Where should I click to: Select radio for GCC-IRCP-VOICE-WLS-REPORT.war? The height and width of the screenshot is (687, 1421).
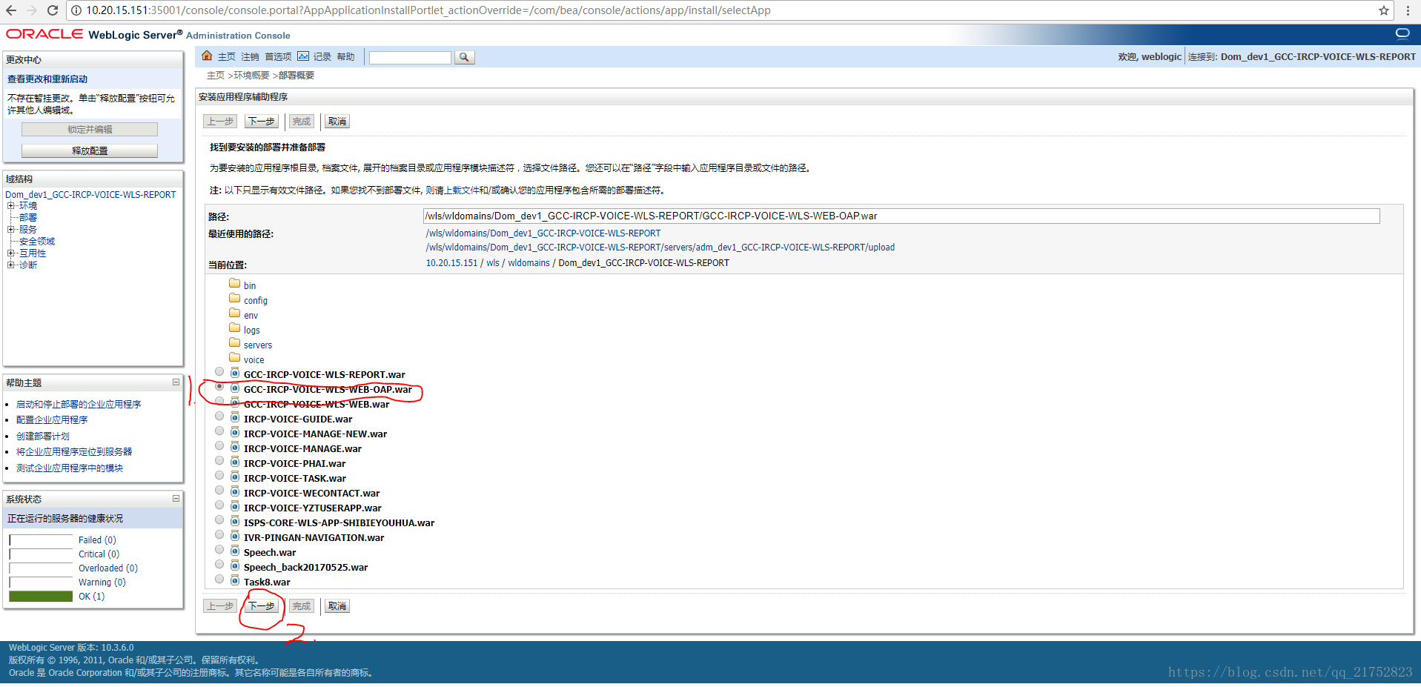coord(219,372)
